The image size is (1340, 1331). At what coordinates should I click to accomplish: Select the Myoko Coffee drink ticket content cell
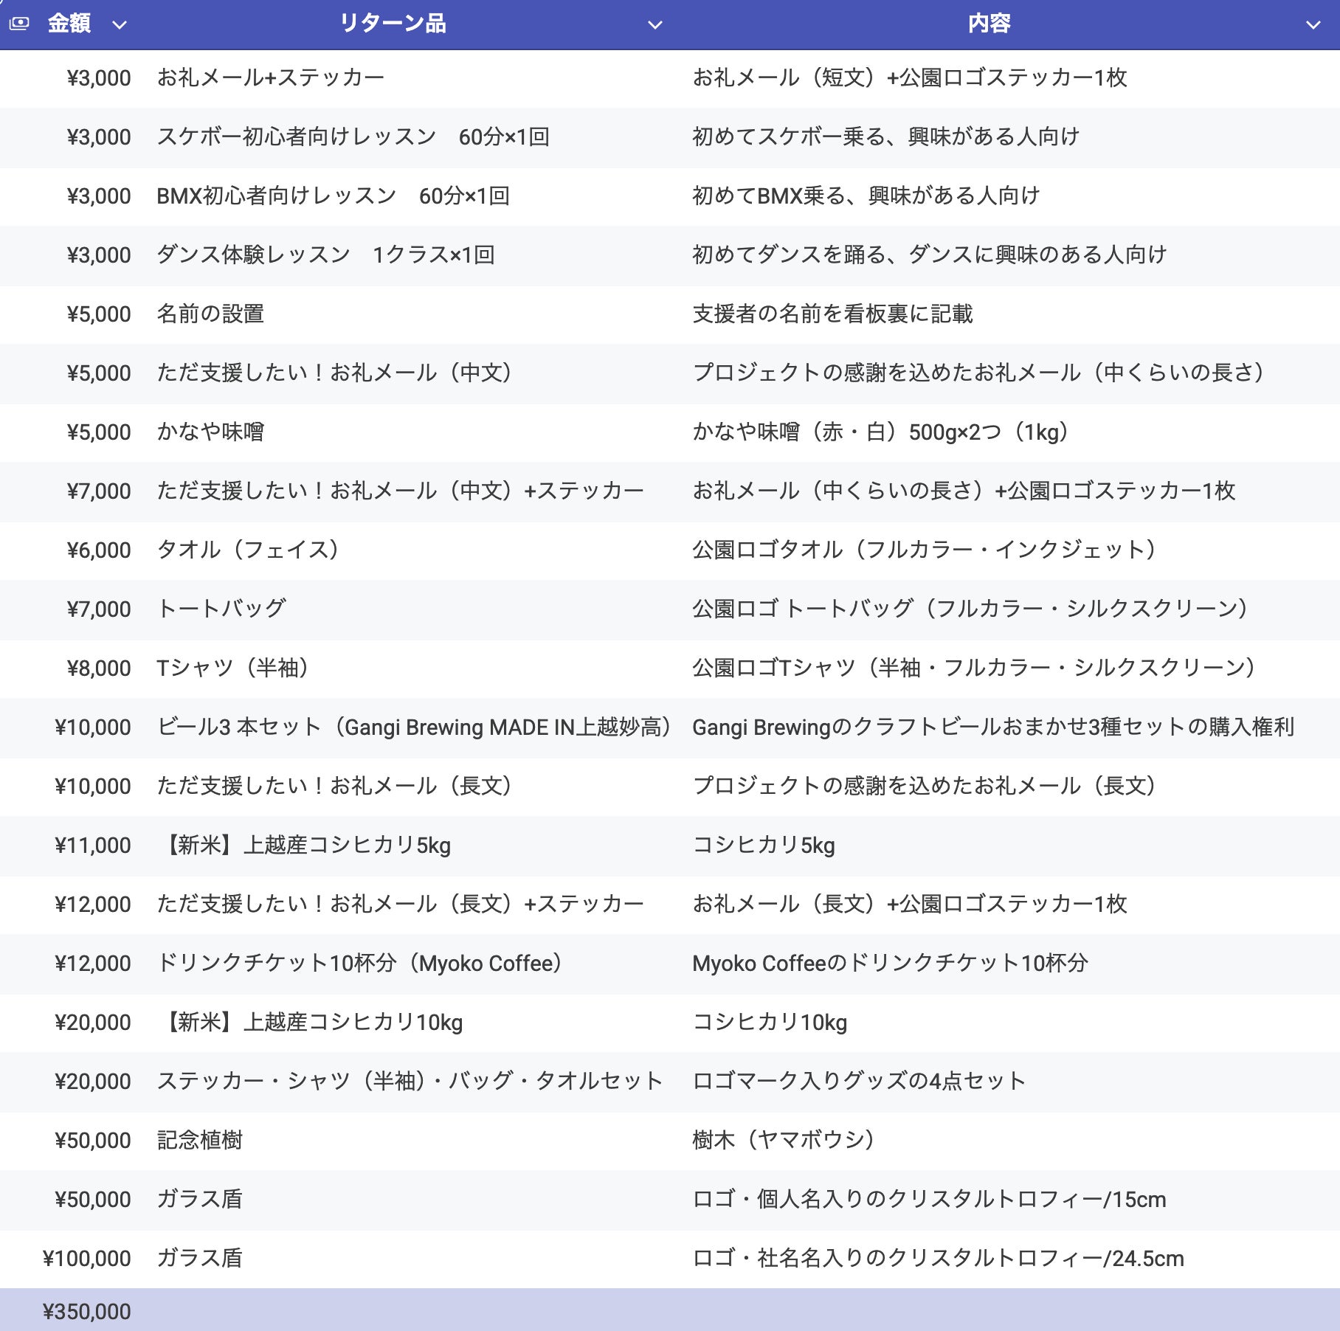pyautogui.click(x=890, y=963)
